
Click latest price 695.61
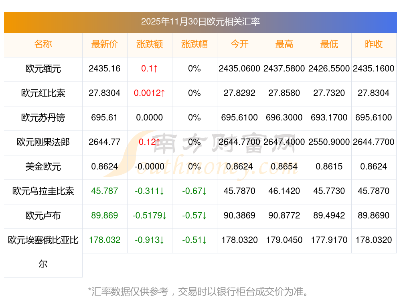coord(104,118)
